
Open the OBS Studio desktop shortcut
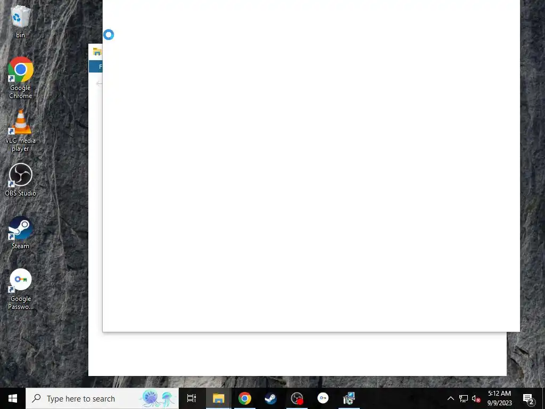(x=21, y=180)
